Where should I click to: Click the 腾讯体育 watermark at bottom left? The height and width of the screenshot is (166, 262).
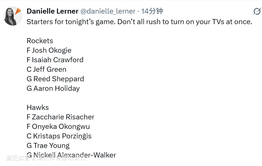17,158
